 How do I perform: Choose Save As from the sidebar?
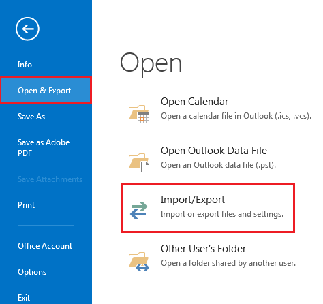(31, 117)
